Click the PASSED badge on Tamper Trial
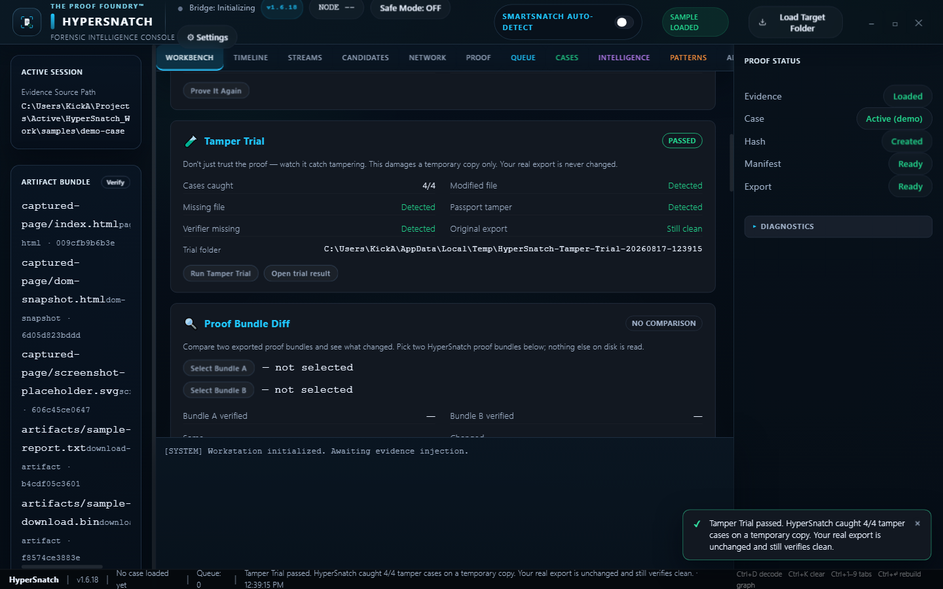The image size is (943, 589). coord(682,141)
